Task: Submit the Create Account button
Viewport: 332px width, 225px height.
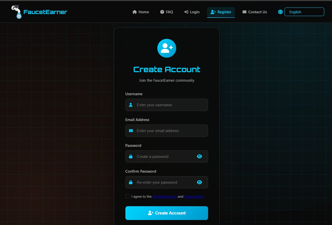Action: pyautogui.click(x=167, y=213)
